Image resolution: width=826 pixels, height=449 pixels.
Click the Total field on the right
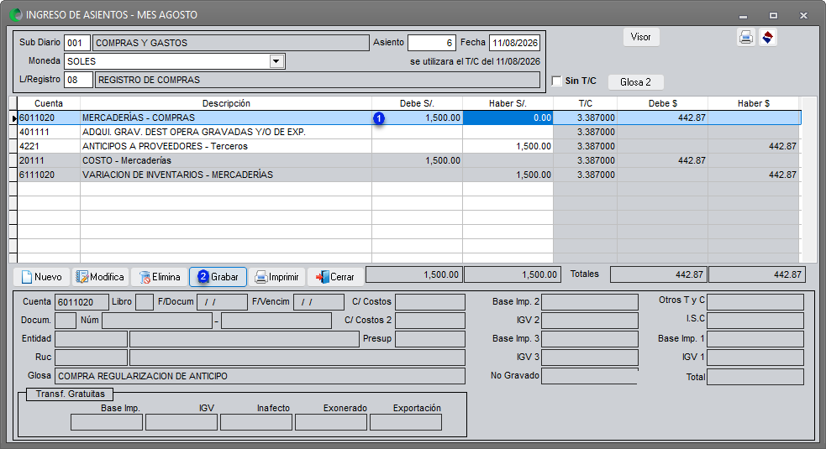755,377
